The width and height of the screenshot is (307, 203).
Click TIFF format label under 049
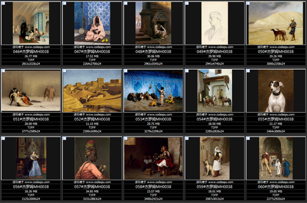click(214, 60)
